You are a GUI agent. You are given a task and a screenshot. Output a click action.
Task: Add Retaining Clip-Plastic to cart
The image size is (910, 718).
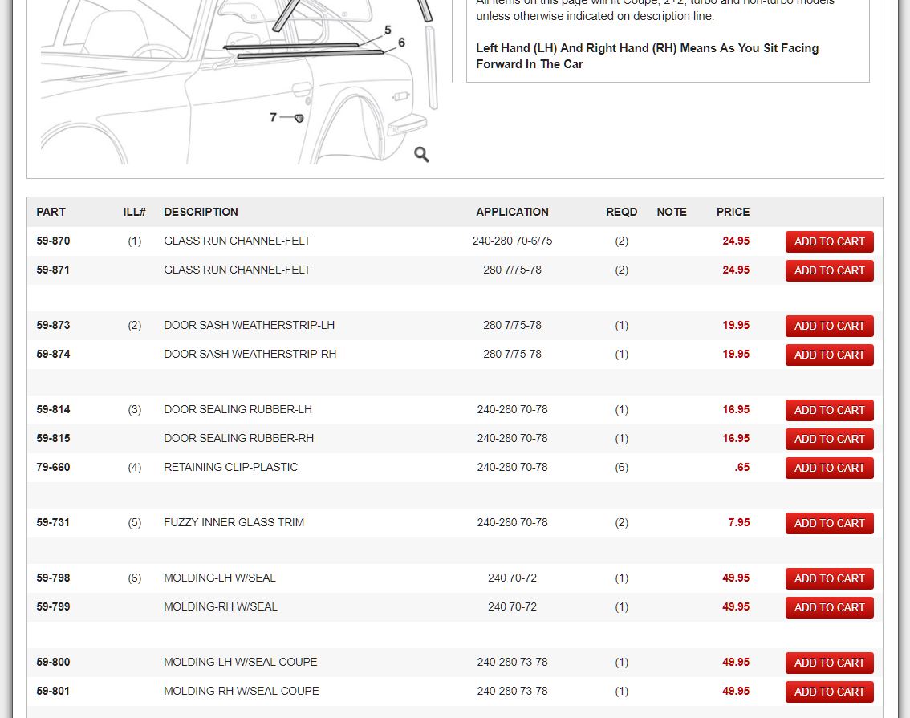[x=829, y=468]
